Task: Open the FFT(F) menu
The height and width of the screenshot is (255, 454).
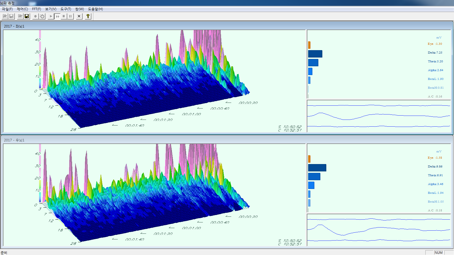Action: click(x=37, y=9)
